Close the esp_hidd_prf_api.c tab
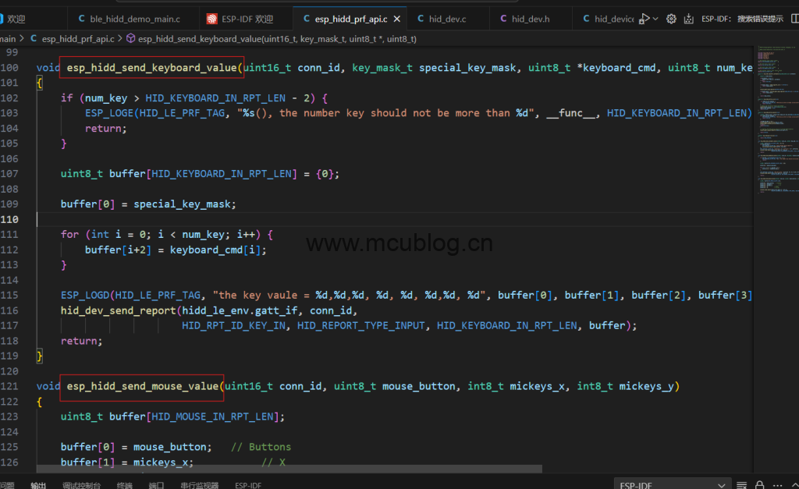Screen dimensions: 799x489 click(x=396, y=19)
